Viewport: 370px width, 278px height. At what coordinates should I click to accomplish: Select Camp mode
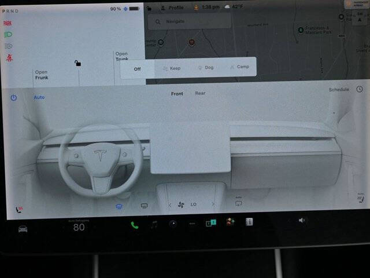[x=240, y=67]
